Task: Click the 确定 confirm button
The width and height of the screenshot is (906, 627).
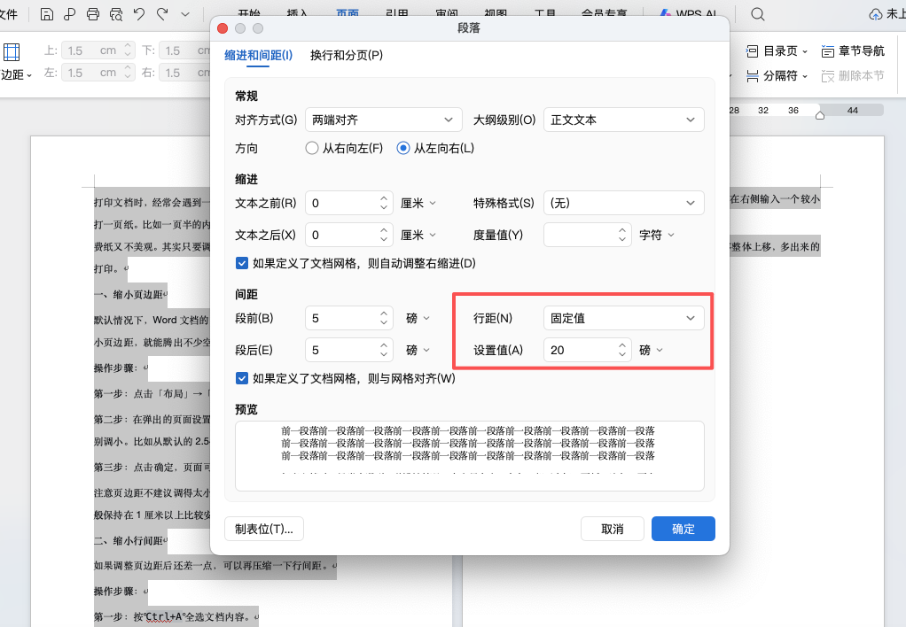Action: pyautogui.click(x=683, y=529)
